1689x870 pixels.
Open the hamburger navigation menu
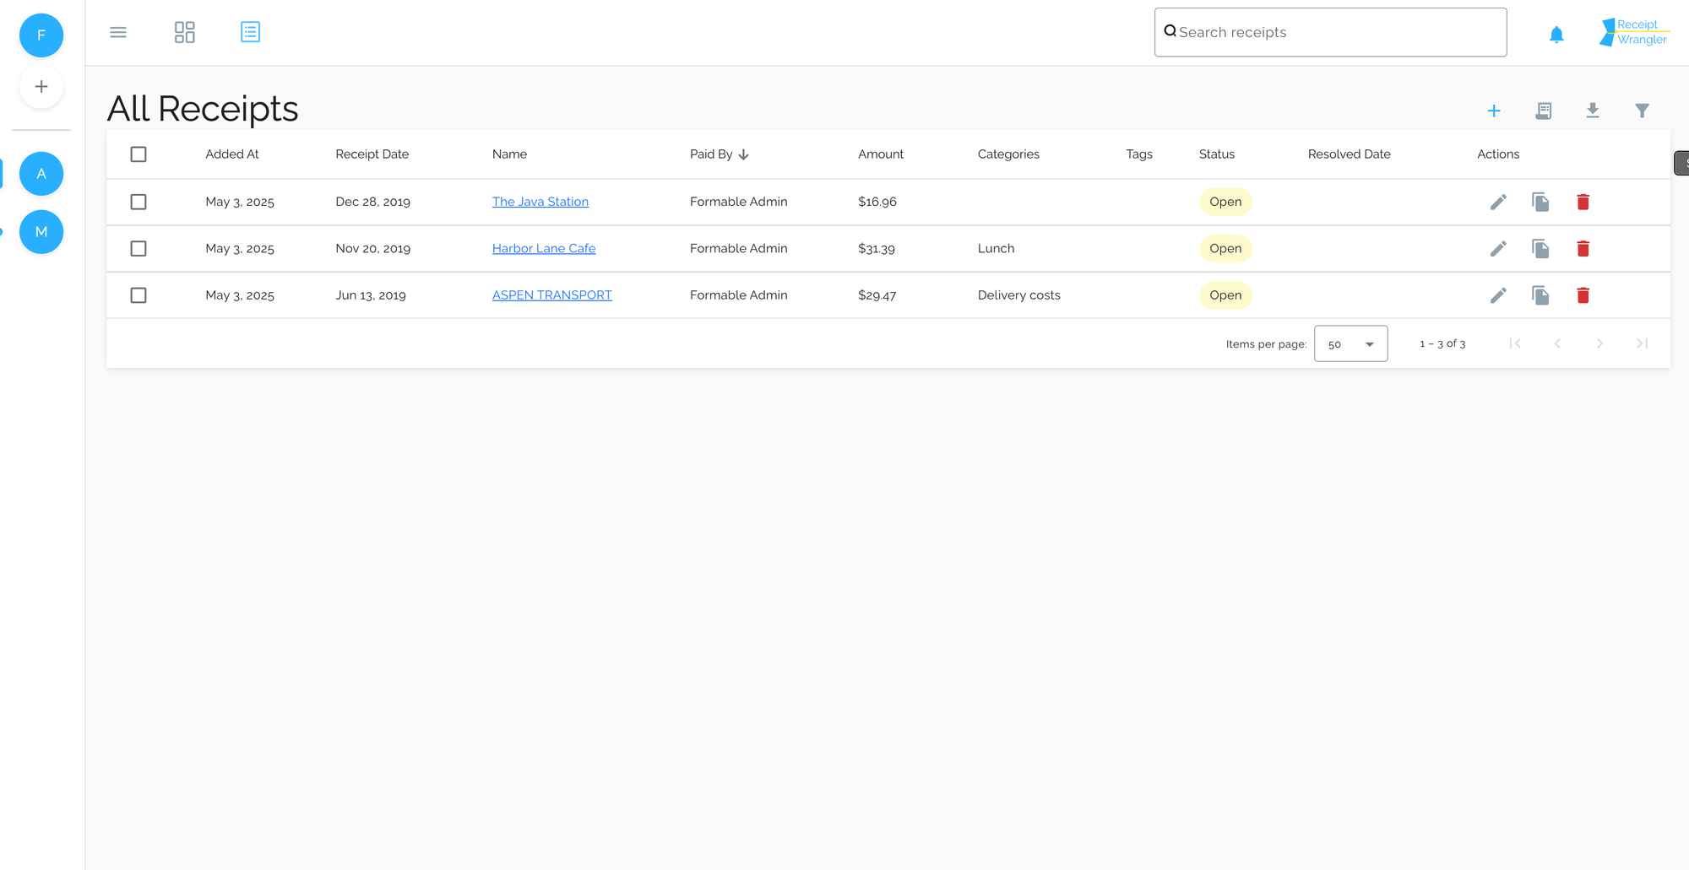click(x=118, y=32)
